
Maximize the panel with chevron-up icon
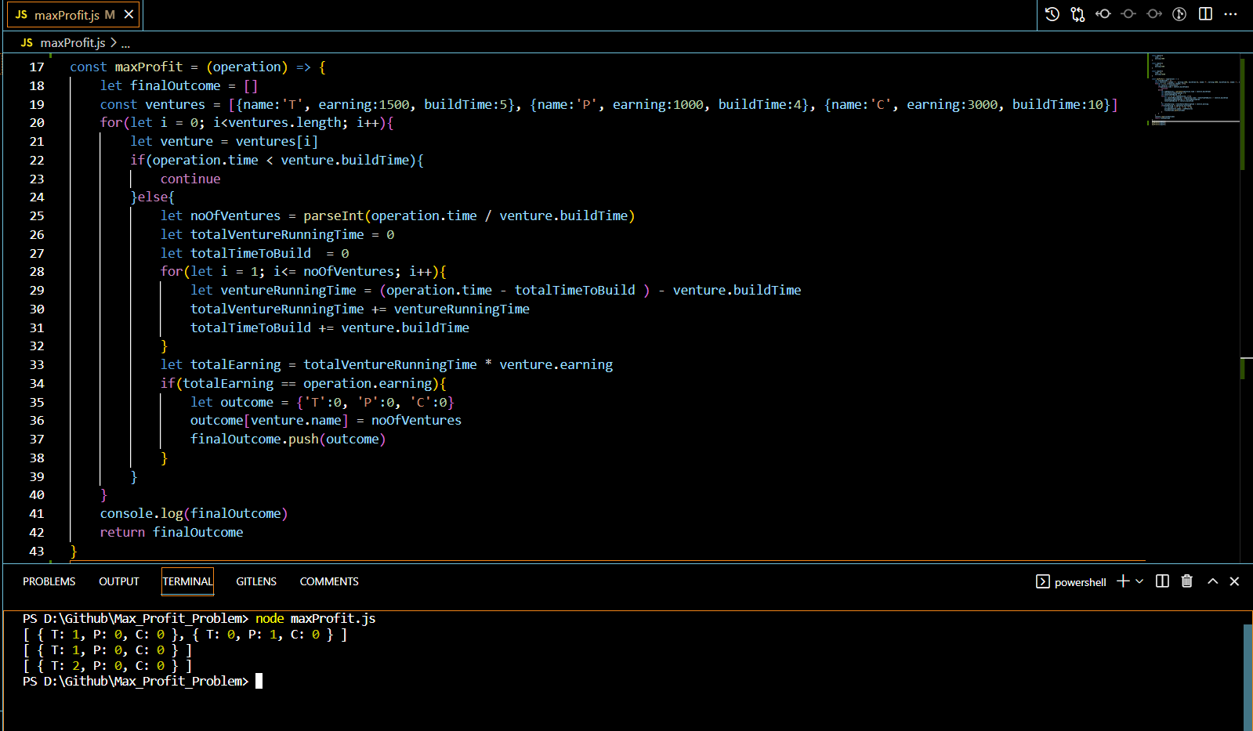pos(1213,581)
